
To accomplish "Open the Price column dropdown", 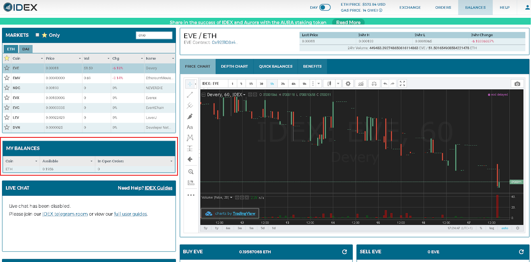I will pos(80,59).
